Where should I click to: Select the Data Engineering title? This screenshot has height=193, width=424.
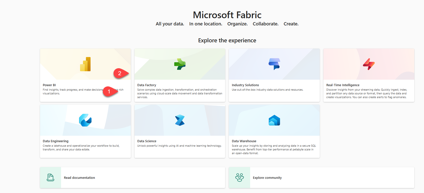click(56, 141)
